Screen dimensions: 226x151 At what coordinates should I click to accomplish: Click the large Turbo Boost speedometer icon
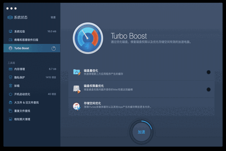pyautogui.click(x=88, y=38)
